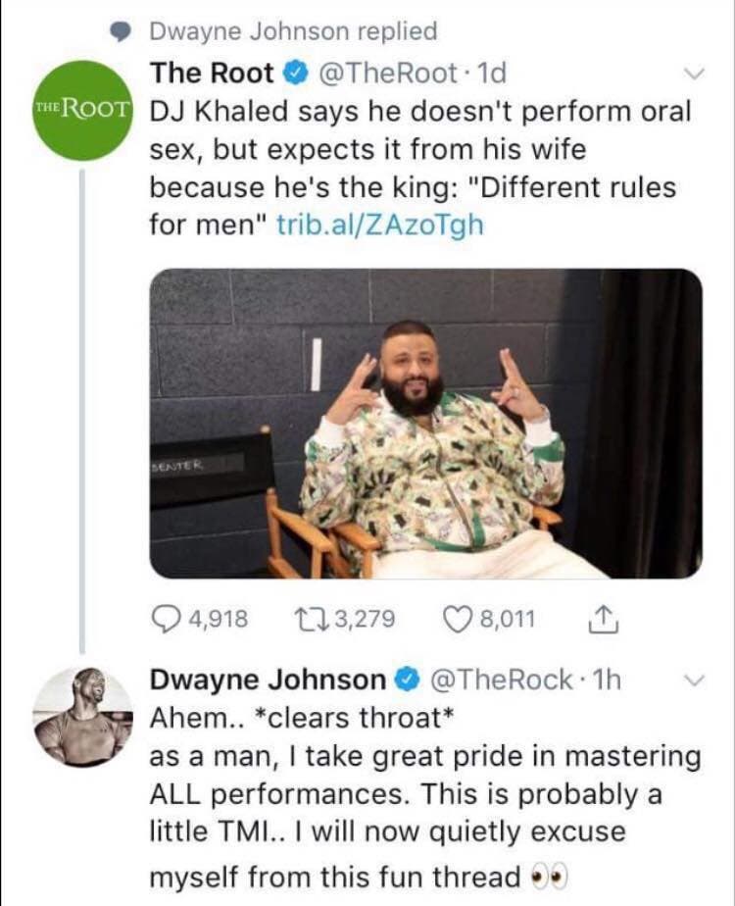Click 'Dwayne Johnson' name on the reply
The width and height of the screenshot is (735, 906).
click(268, 679)
